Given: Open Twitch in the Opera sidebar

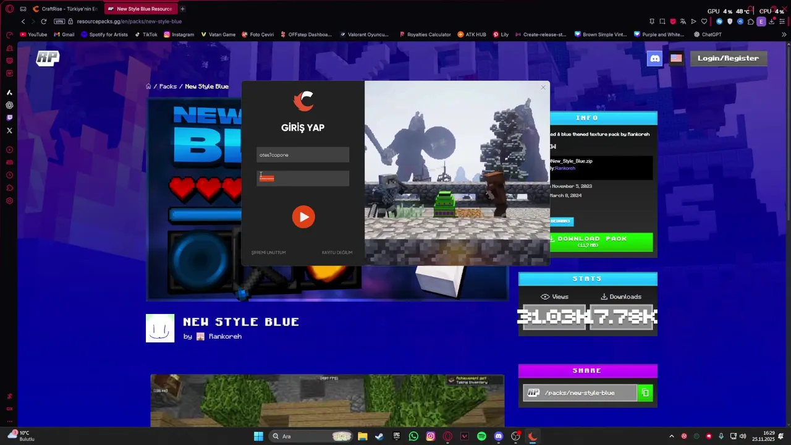Looking at the screenshot, I should pos(9,117).
